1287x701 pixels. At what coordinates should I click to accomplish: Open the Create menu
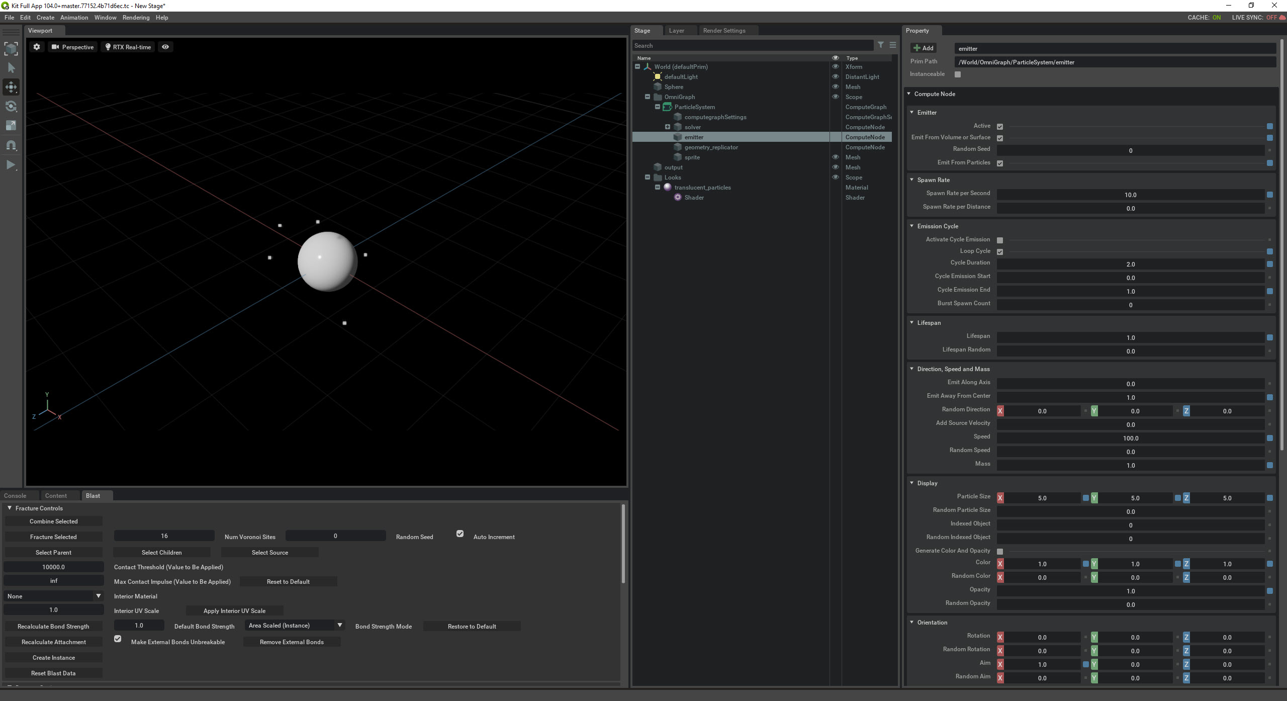tap(45, 17)
